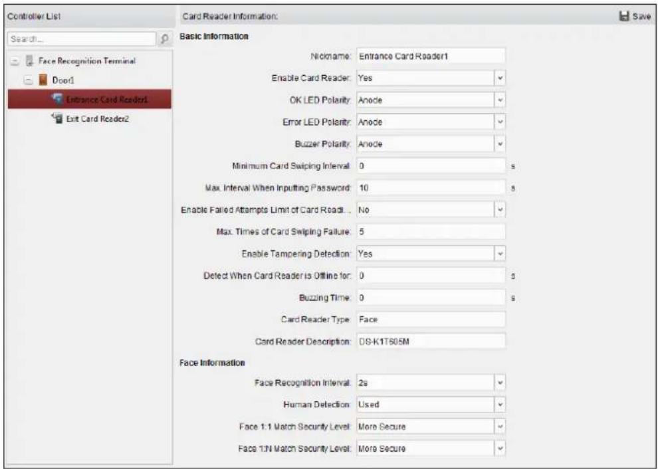The image size is (658, 469).
Task: Select Exit Card Reader2 in the tree
Action: [96, 119]
